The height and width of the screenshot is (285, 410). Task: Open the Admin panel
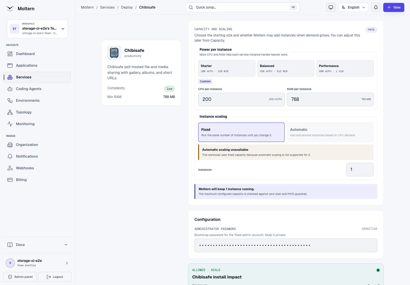click(20, 277)
